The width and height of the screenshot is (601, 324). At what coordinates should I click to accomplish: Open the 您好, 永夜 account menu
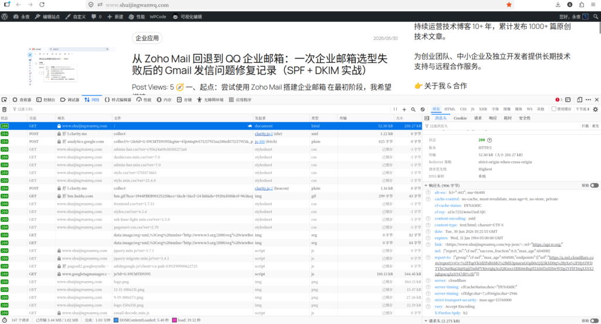(573, 16)
